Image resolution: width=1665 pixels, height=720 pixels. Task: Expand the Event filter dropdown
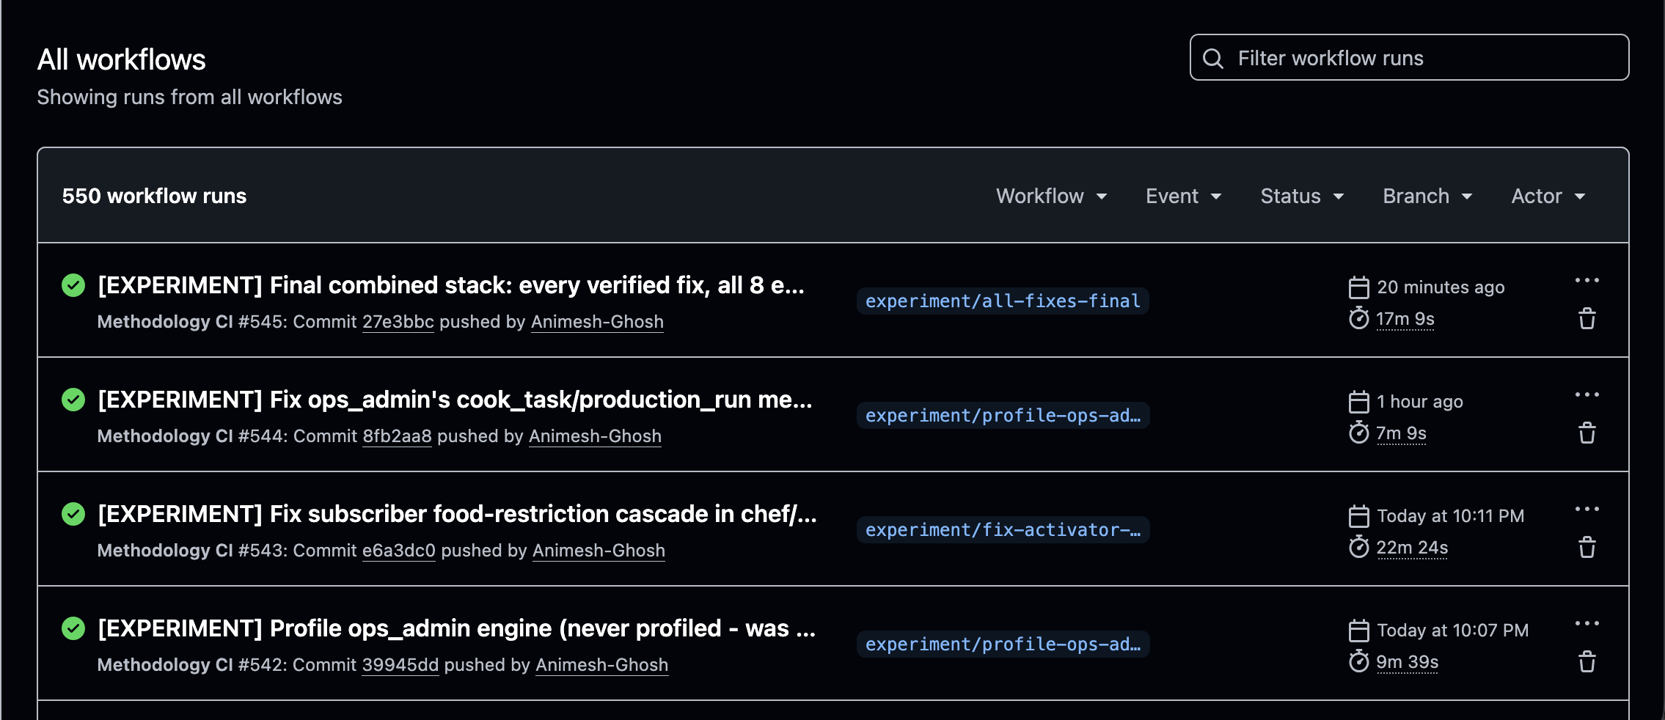click(1183, 196)
